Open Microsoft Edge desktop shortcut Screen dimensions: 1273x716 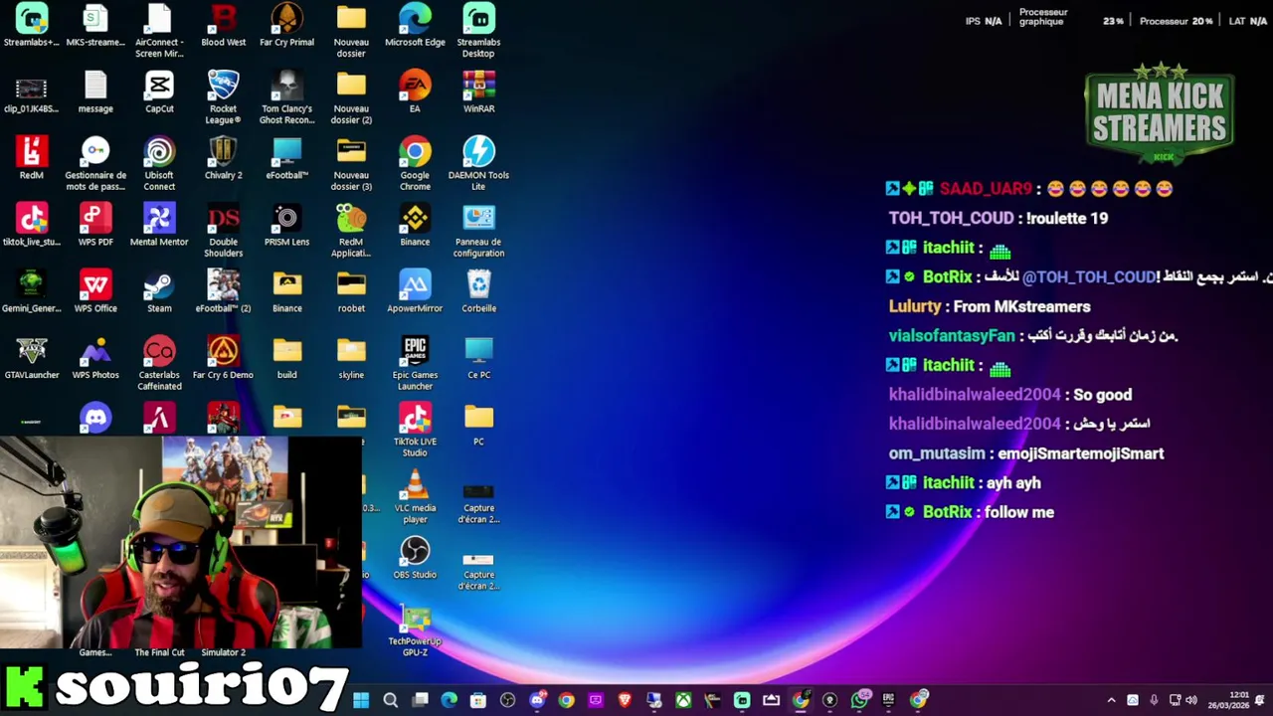tap(415, 26)
